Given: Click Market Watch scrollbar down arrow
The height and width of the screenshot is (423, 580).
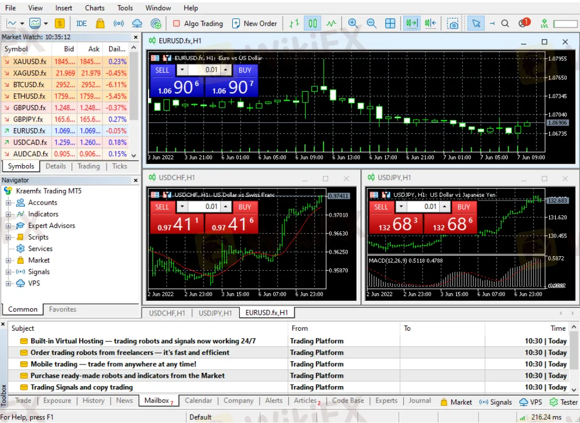Looking at the screenshot, I should click(134, 156).
